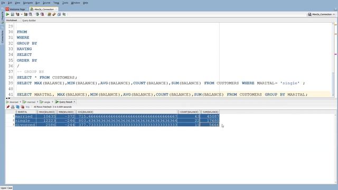
Task: Close the single result tab
Action: [x=53, y=102]
